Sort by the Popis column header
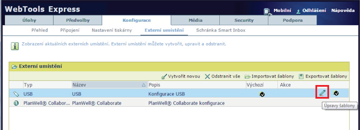 pyautogui.click(x=154, y=85)
